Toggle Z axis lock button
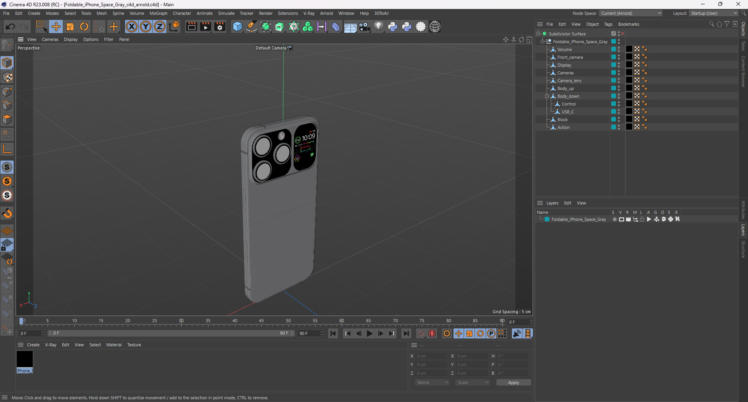748x402 pixels. (160, 26)
